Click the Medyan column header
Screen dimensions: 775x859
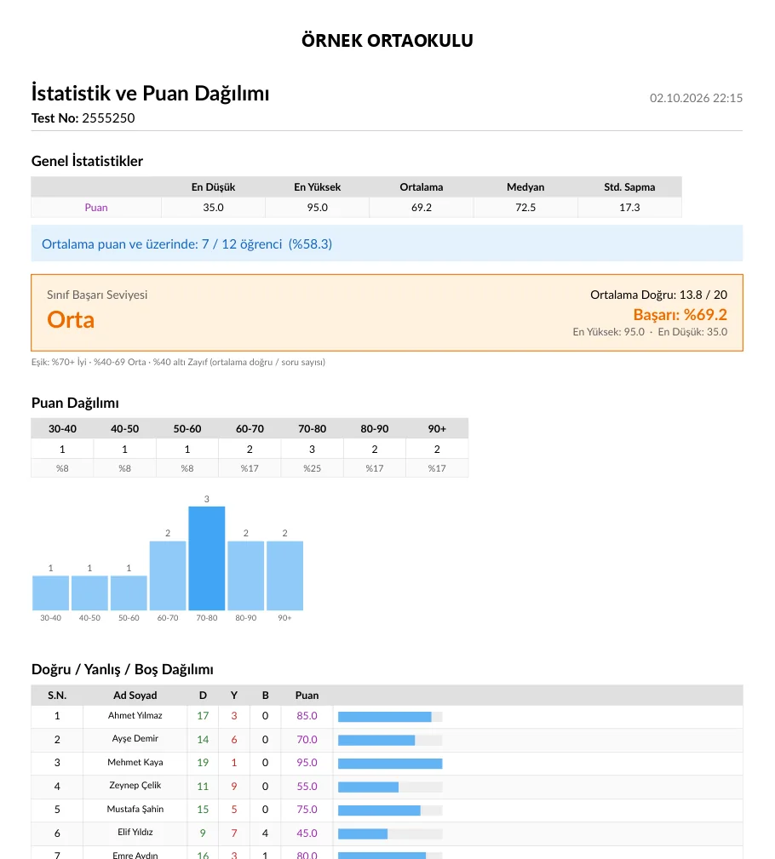click(x=525, y=186)
